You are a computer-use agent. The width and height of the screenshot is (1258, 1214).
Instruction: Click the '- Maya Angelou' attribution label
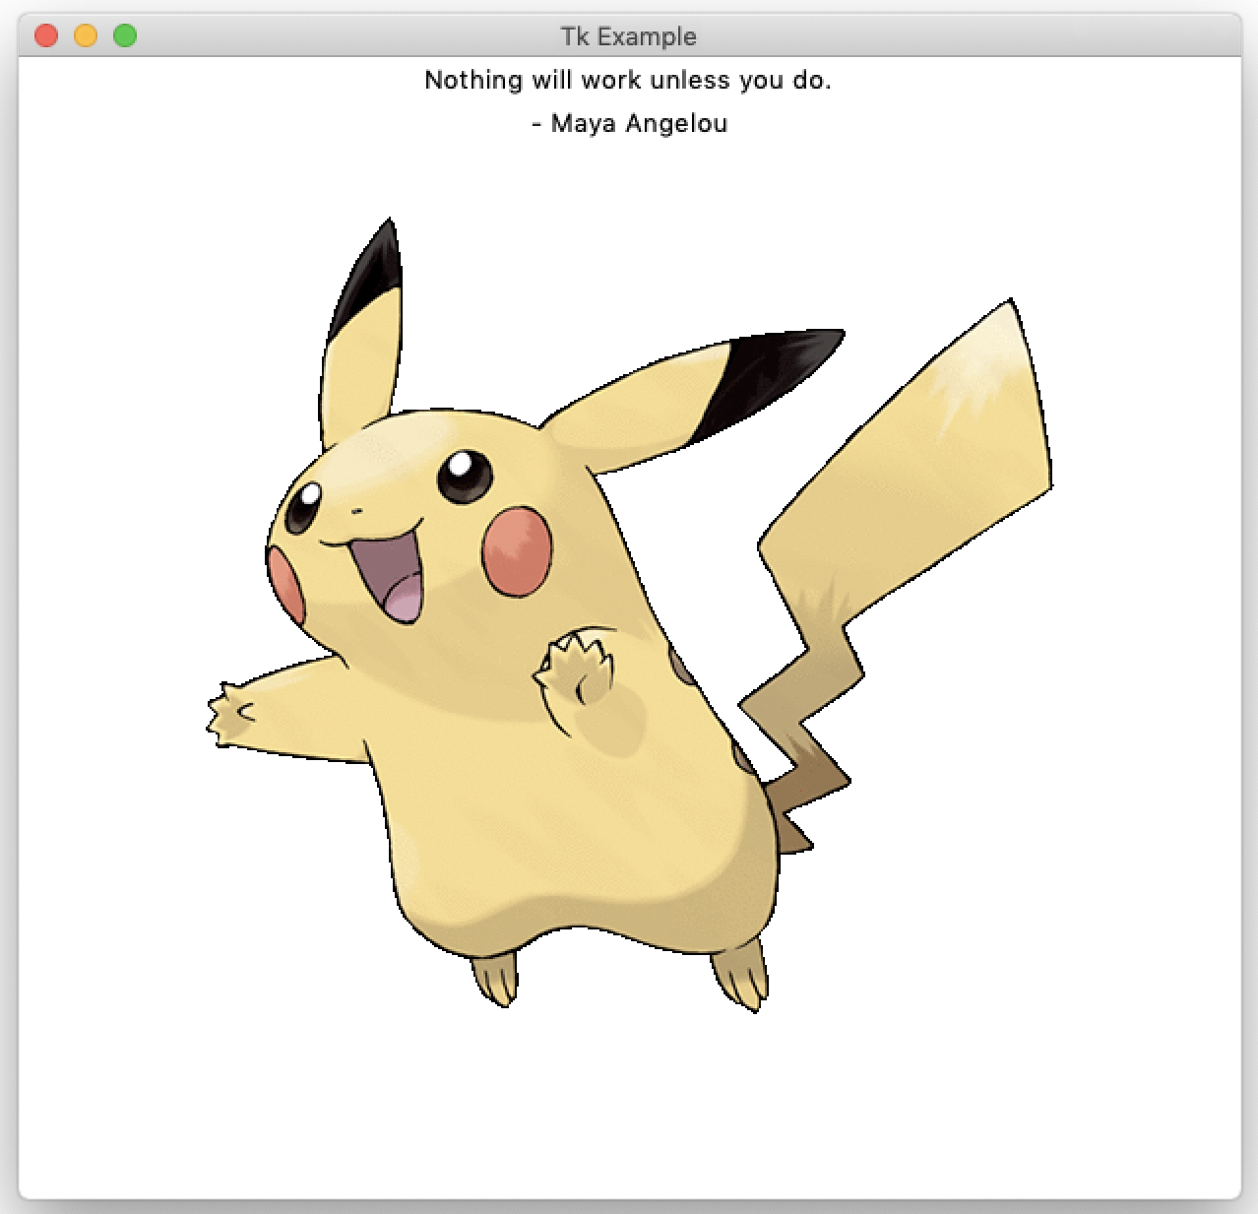629,124
